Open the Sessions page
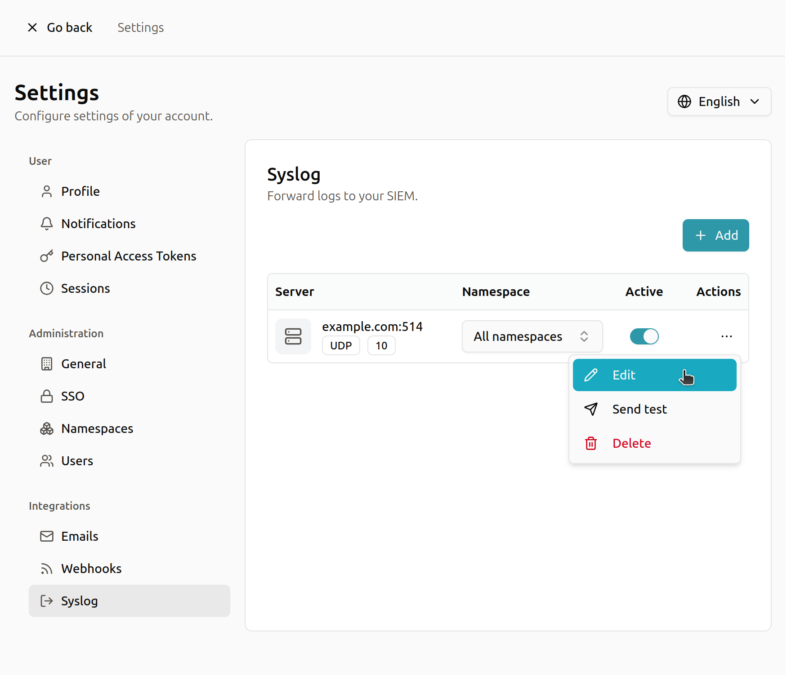Image resolution: width=787 pixels, height=675 pixels. [130, 288]
